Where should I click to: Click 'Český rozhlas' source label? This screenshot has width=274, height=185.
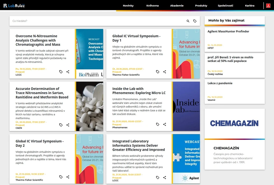215,74
